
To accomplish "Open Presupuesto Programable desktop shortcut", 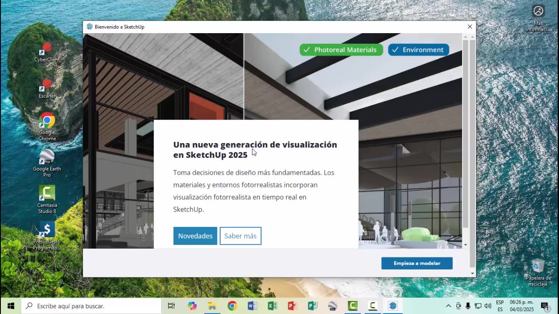I will coord(47,236).
